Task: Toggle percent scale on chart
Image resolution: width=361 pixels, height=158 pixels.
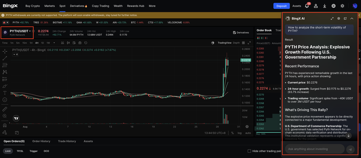Action: click(232, 133)
